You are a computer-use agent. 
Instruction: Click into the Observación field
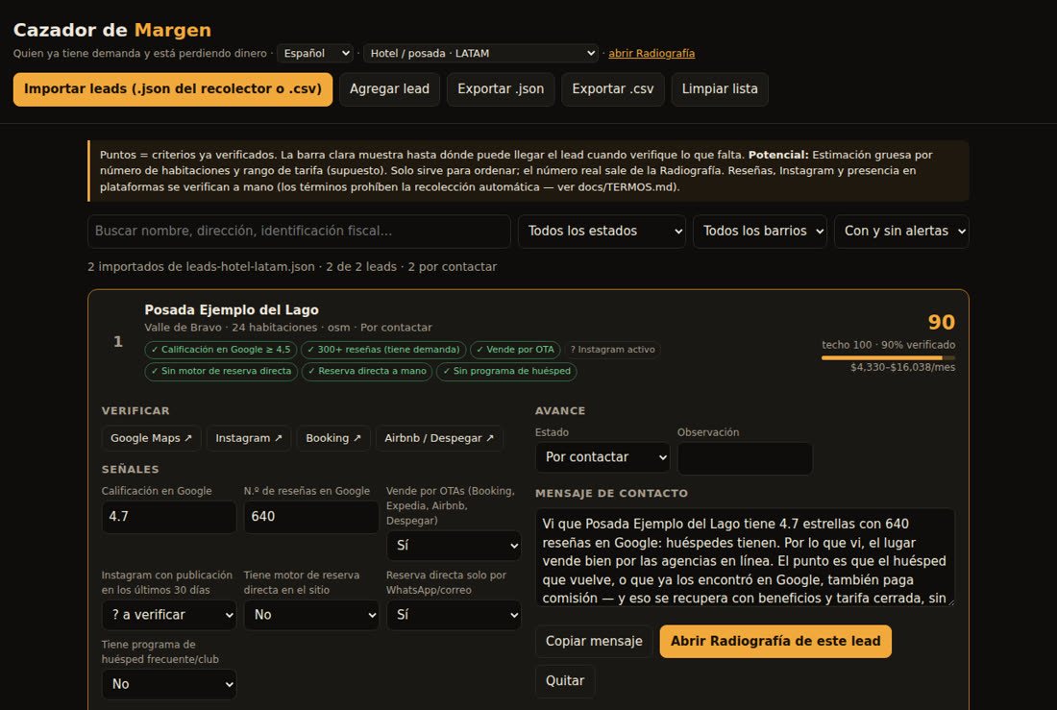[x=745, y=458]
